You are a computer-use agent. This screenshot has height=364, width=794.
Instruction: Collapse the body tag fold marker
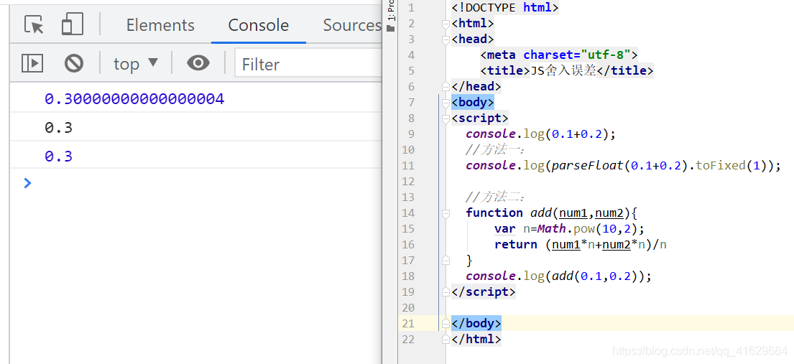pyautogui.click(x=446, y=102)
